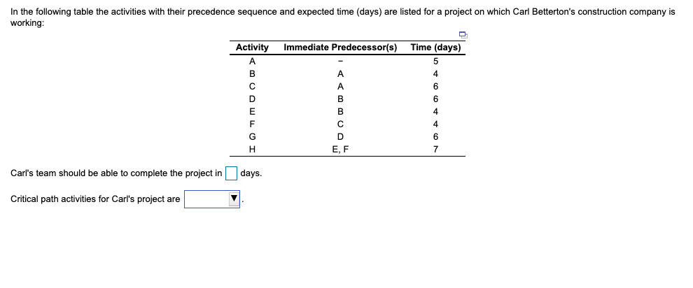Click the dash predecessor cell for A
The image size is (693, 288).
[x=340, y=62]
